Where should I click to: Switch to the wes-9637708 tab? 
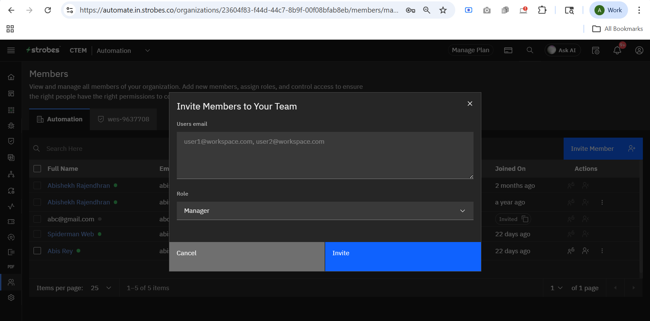coord(124,119)
